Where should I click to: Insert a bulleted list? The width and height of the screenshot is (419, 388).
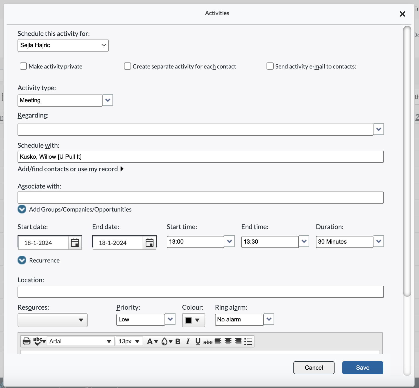pyautogui.click(x=248, y=341)
